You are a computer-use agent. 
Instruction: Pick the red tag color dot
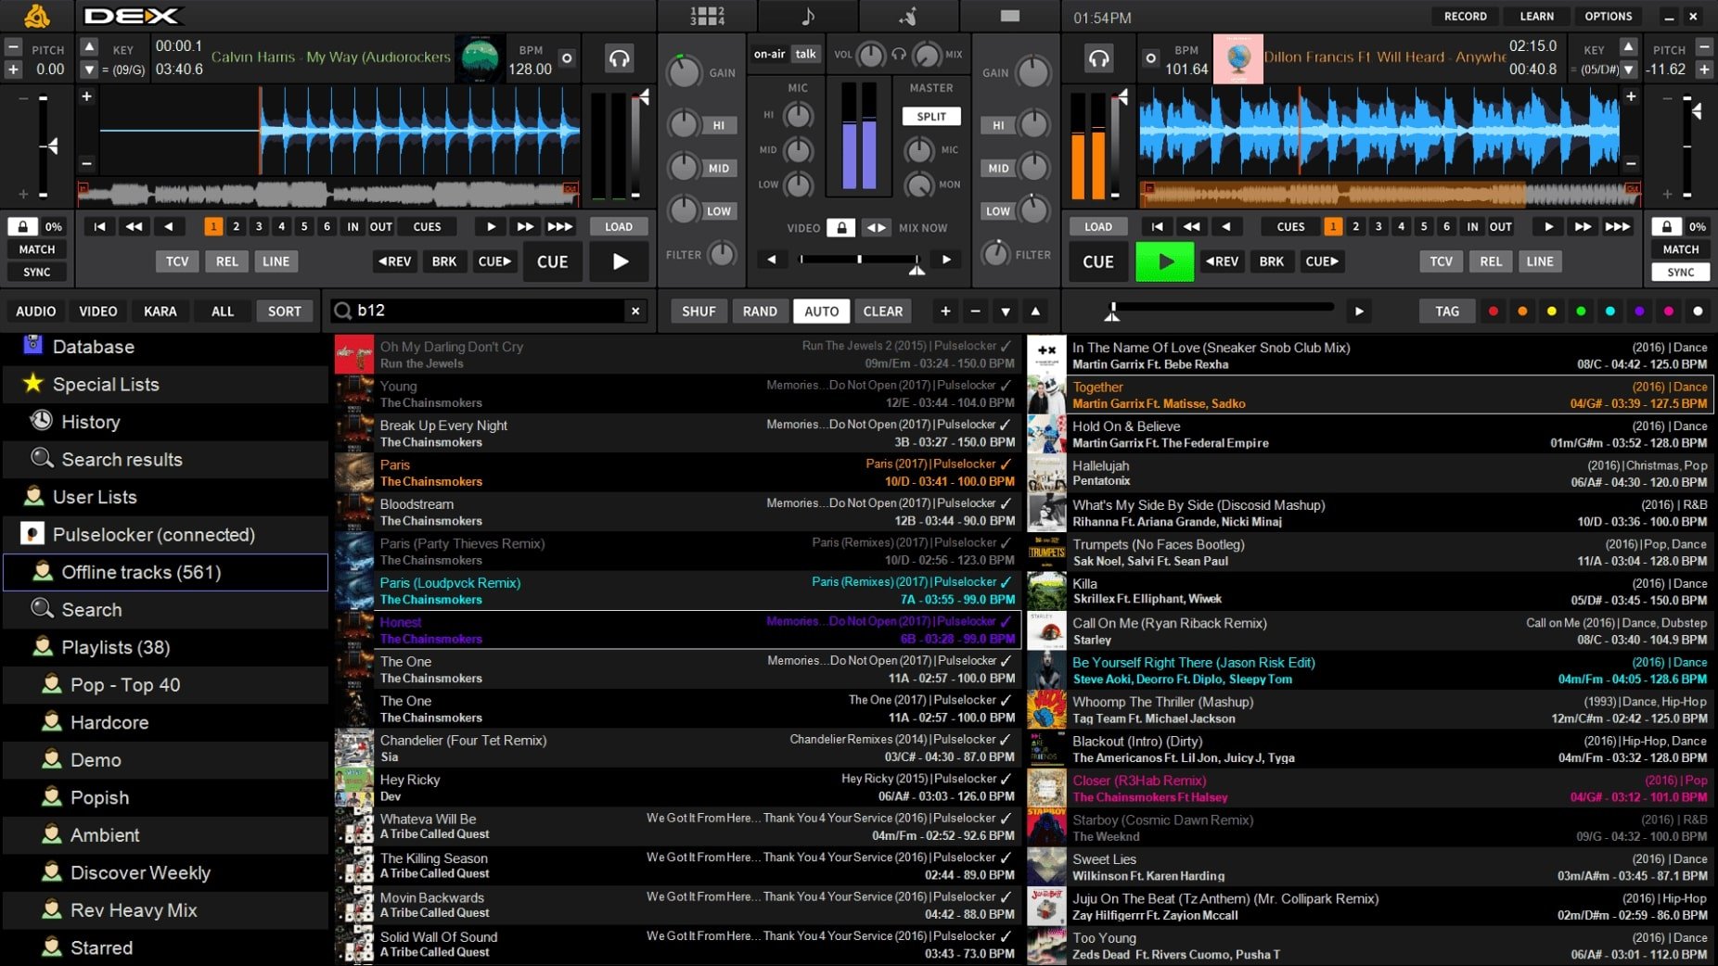pos(1493,311)
